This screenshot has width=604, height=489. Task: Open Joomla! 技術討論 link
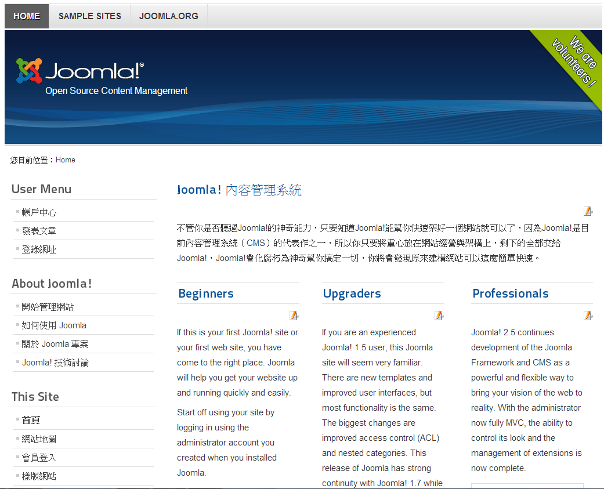[x=55, y=363]
